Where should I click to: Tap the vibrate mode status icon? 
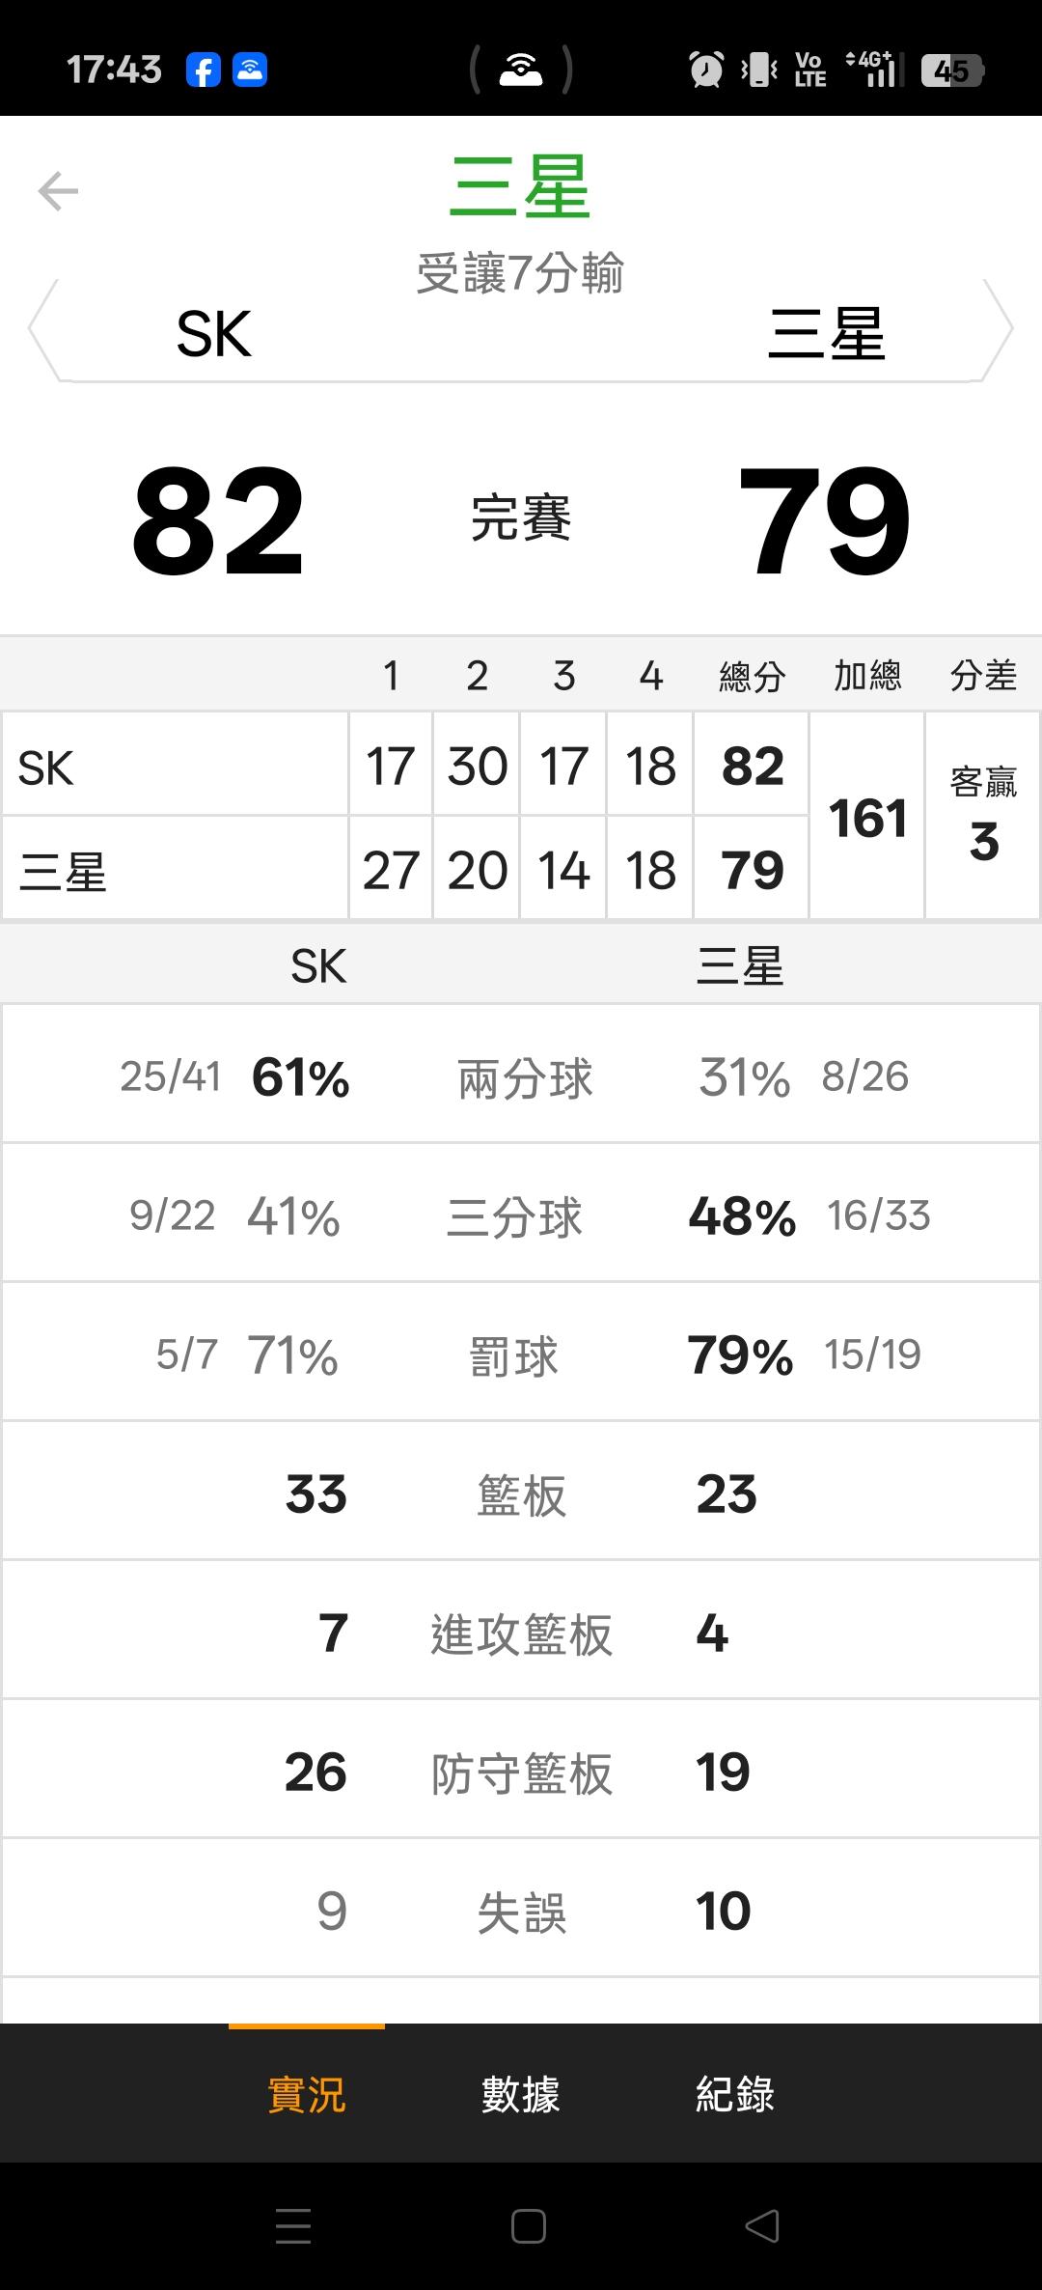[759, 70]
